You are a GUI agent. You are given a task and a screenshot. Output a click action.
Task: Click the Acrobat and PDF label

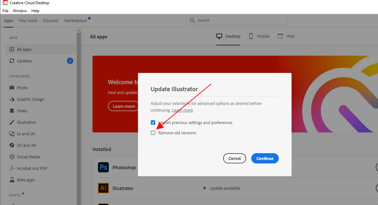32,169
